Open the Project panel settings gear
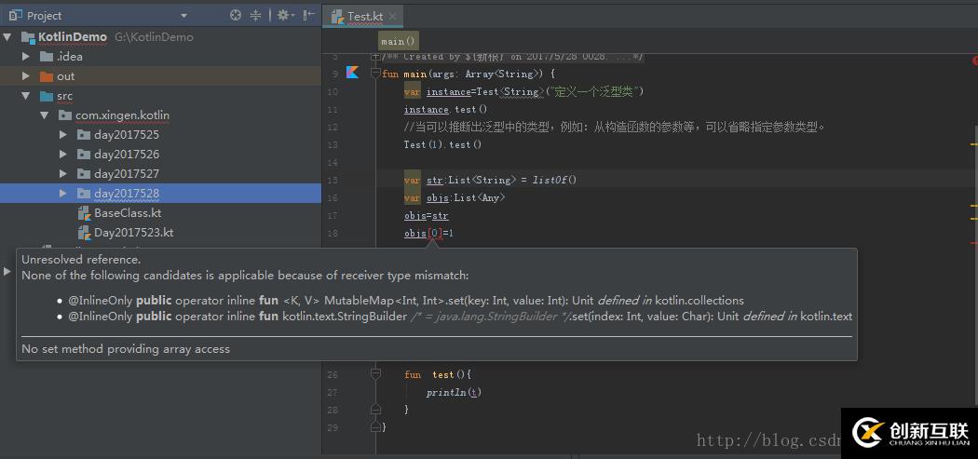Image resolution: width=978 pixels, height=459 pixels. tap(283, 15)
